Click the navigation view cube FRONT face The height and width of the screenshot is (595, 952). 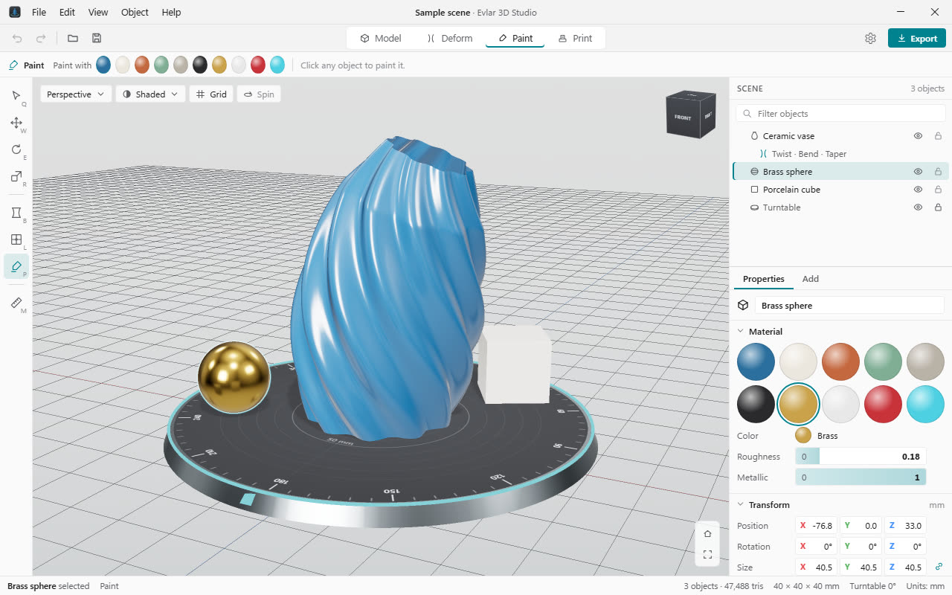point(683,118)
